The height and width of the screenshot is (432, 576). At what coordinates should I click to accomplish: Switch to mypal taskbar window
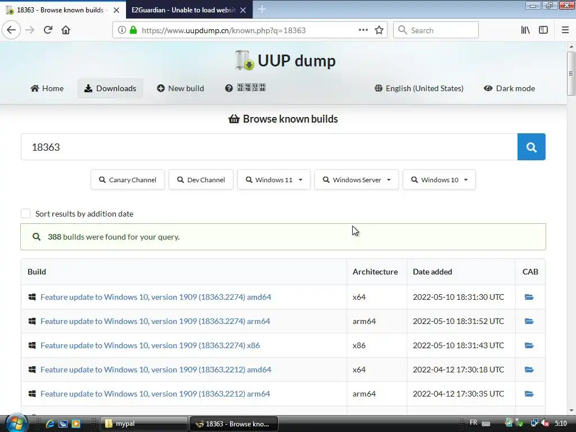point(144,424)
